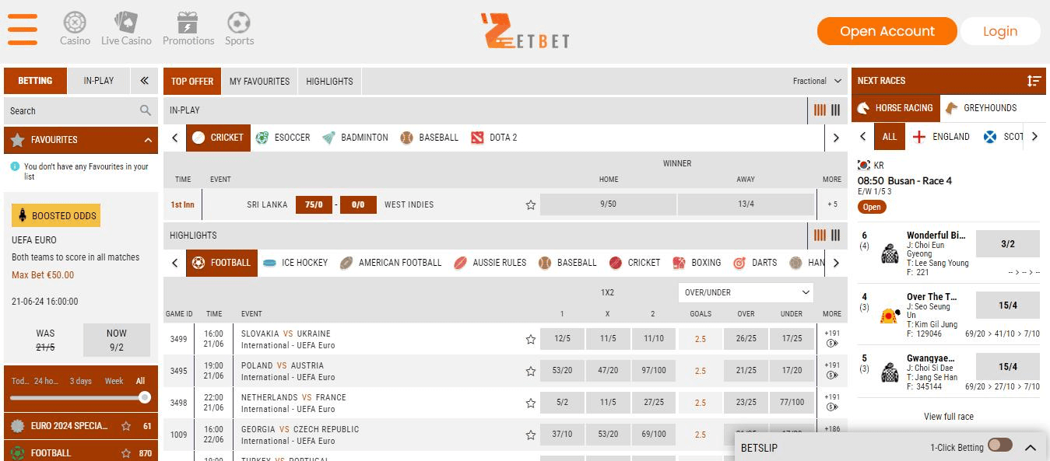
Task: Open the hamburger menu icon
Action: [x=23, y=30]
